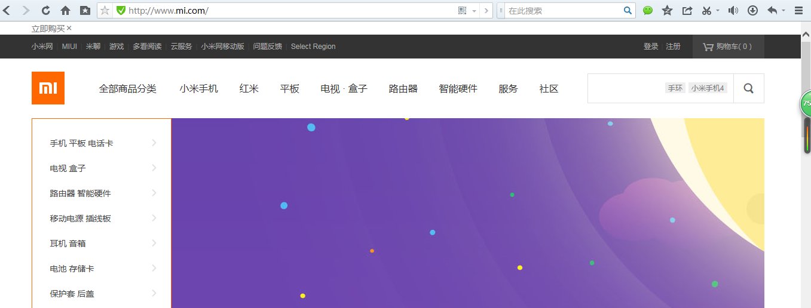Open the 多看阅读 top link

click(147, 47)
